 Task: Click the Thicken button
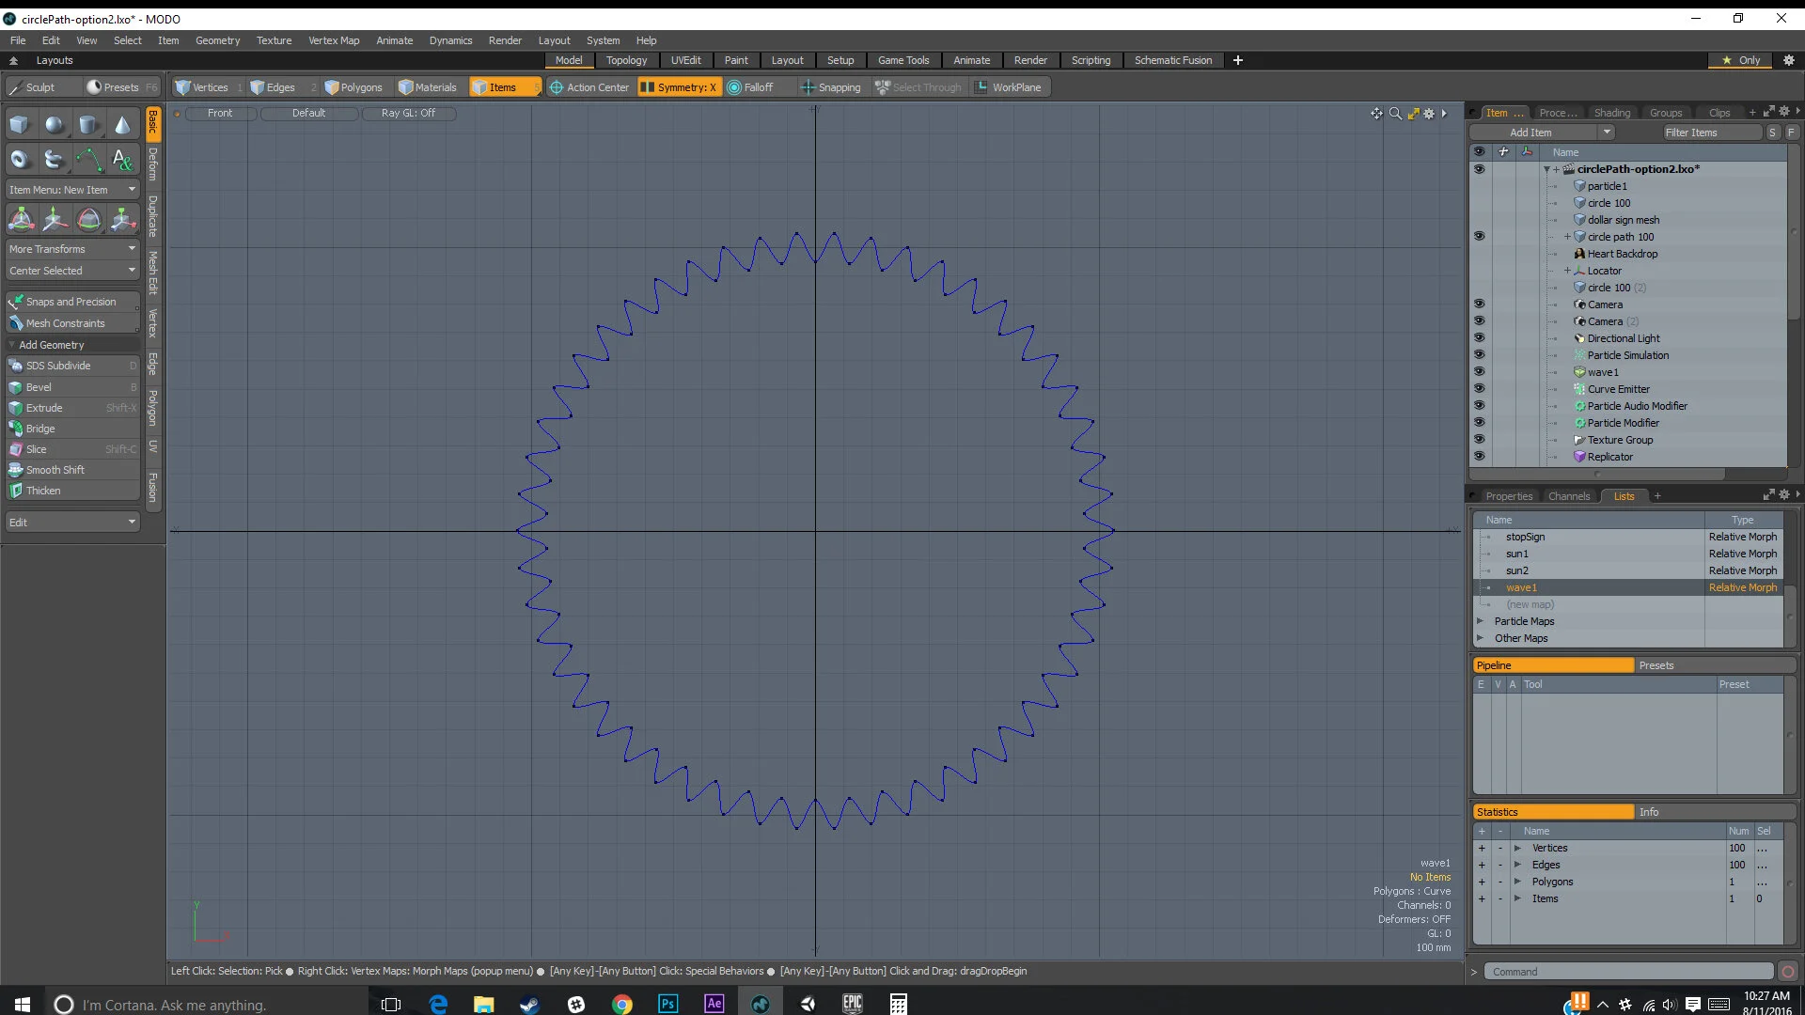(x=43, y=491)
